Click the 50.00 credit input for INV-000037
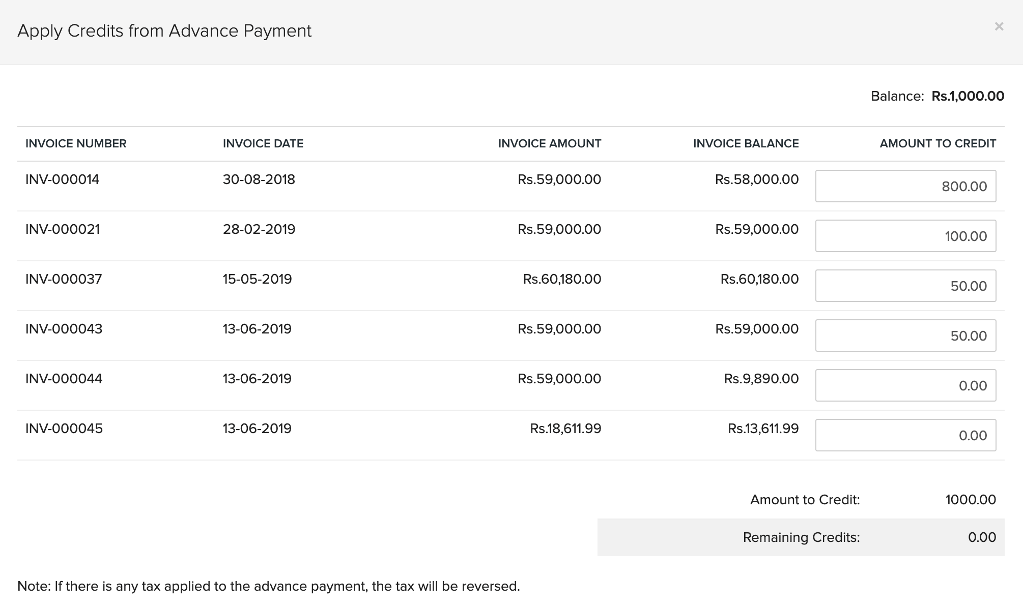Screen dimensions: 1023x609 (905, 286)
